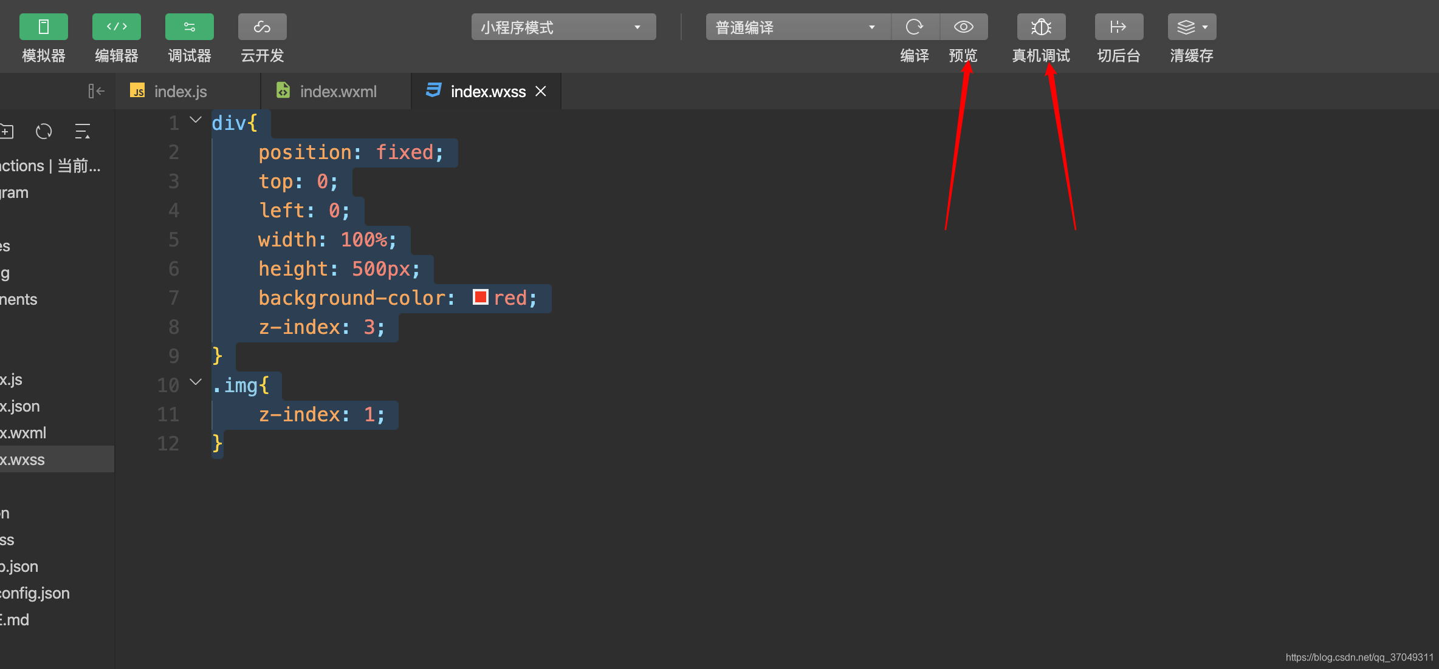Click the compile (编译) refresh icon

tap(915, 27)
